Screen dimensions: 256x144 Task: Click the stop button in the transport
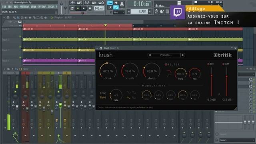tap(84, 8)
